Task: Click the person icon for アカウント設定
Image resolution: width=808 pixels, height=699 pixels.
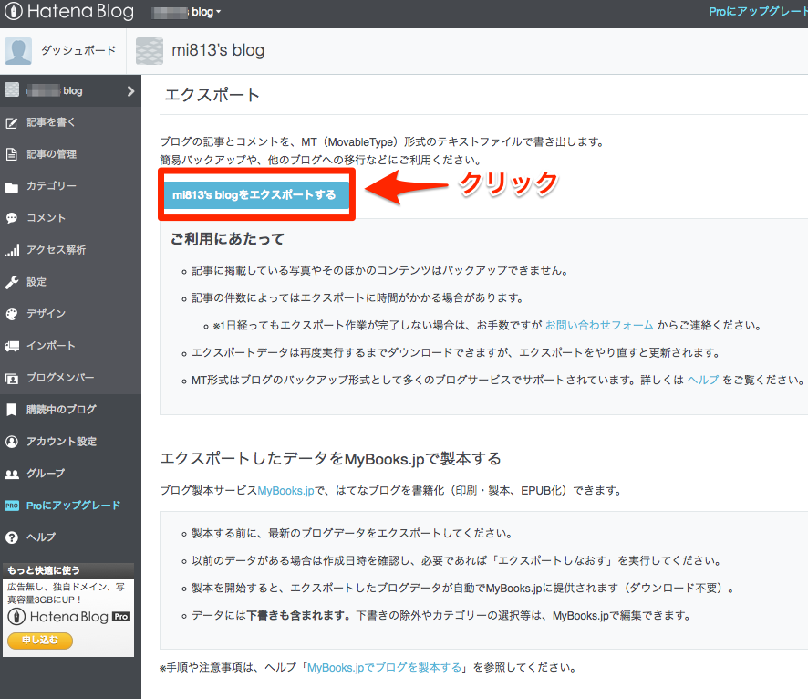Action: (11, 442)
